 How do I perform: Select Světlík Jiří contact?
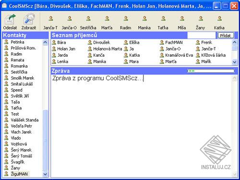(17, 96)
